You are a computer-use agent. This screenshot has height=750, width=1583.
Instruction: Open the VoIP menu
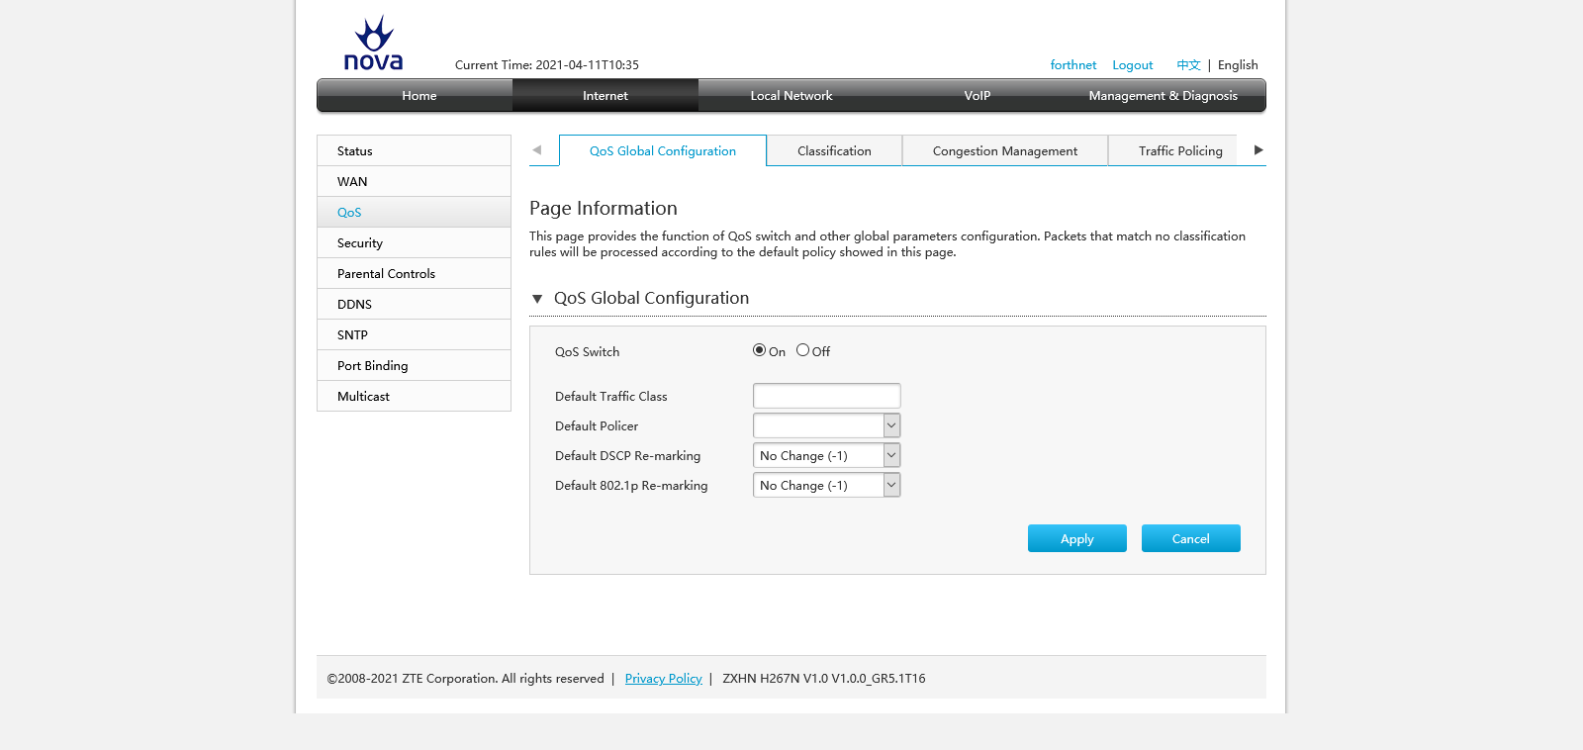(978, 96)
